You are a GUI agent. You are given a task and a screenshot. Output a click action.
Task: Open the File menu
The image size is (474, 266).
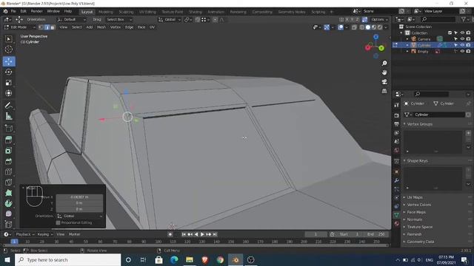point(13,11)
